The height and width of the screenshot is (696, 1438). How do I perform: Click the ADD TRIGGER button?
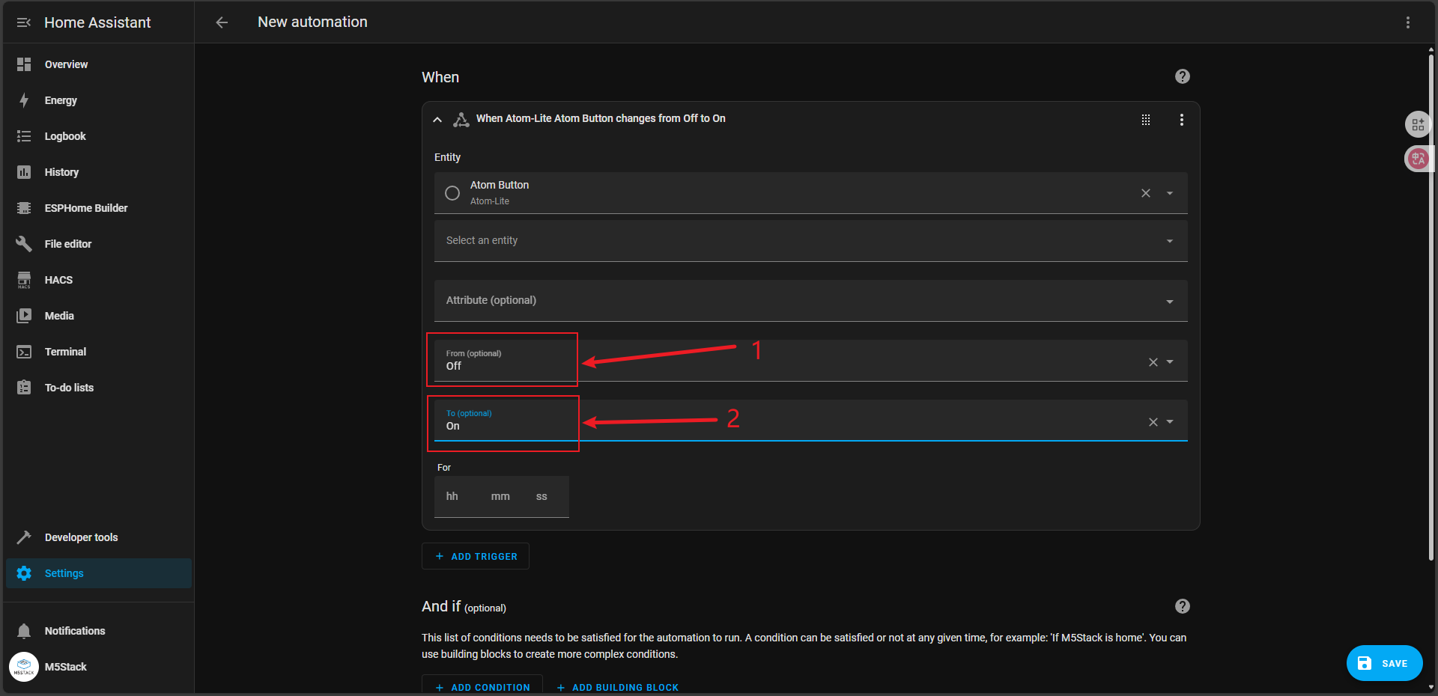(x=476, y=556)
